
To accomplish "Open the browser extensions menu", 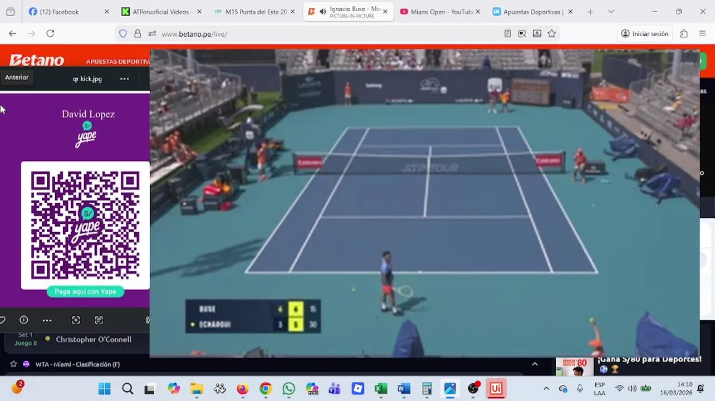I will (x=684, y=33).
